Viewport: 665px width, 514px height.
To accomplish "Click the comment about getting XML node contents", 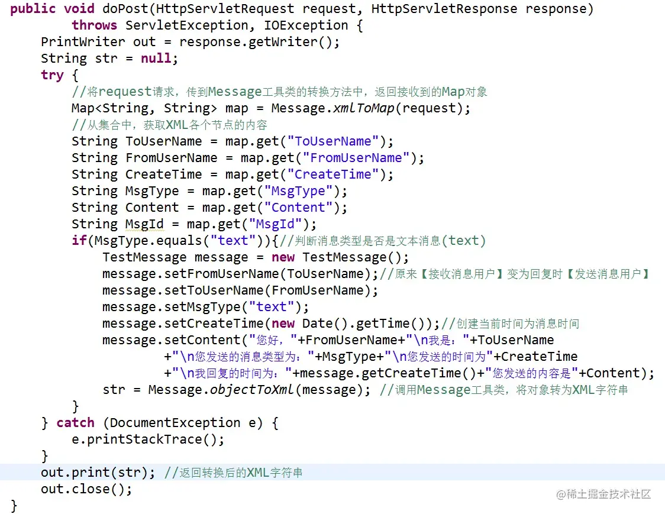I will 170,125.
